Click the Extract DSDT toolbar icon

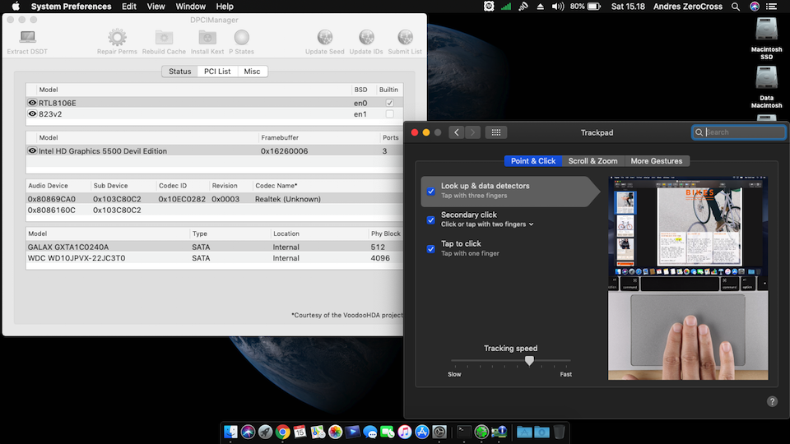27,38
